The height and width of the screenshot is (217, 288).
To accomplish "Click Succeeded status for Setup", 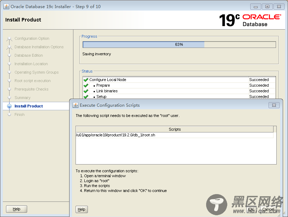I will coord(259,97).
